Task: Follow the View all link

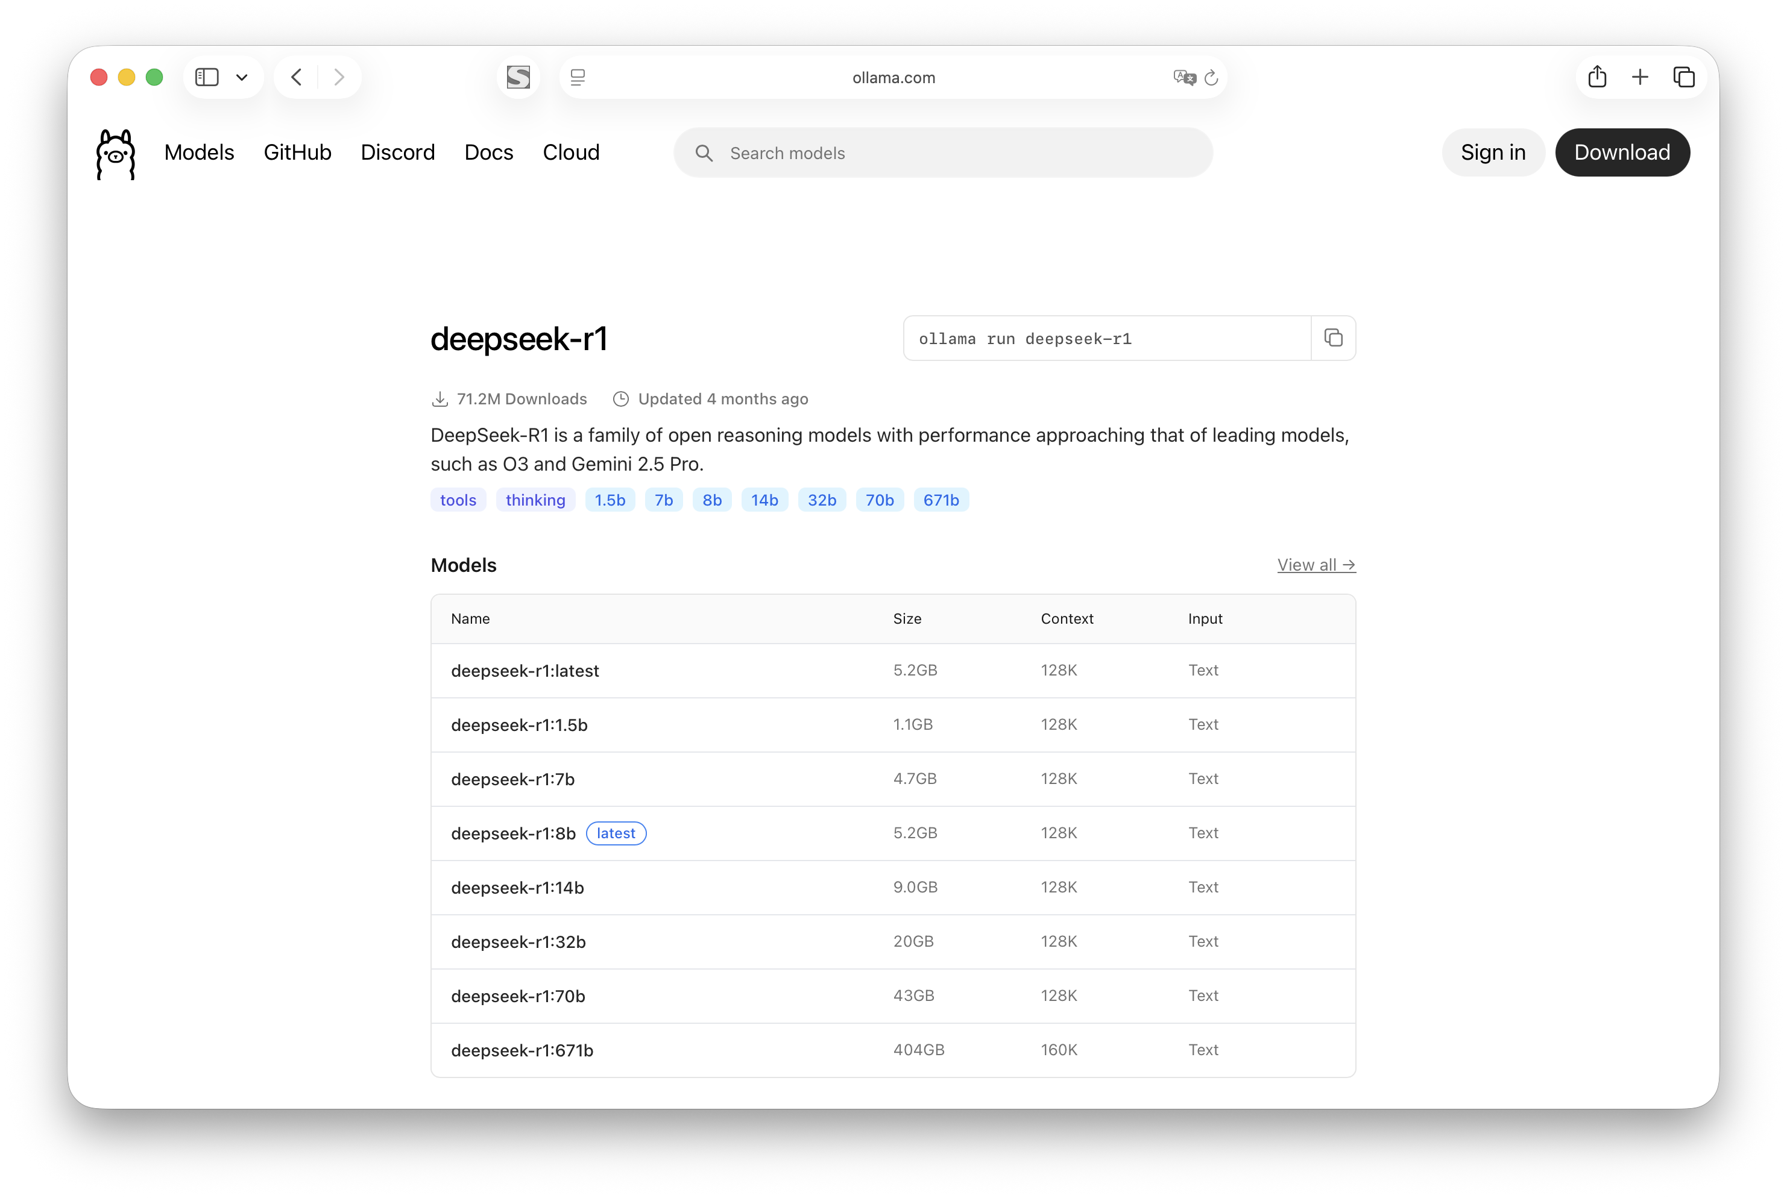Action: tap(1316, 565)
